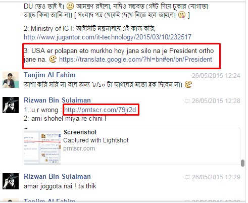Image resolution: width=248 pixels, height=203 pixels.
Task: Click Tanjim Al Fahim's sender name
Action: tap(49, 75)
